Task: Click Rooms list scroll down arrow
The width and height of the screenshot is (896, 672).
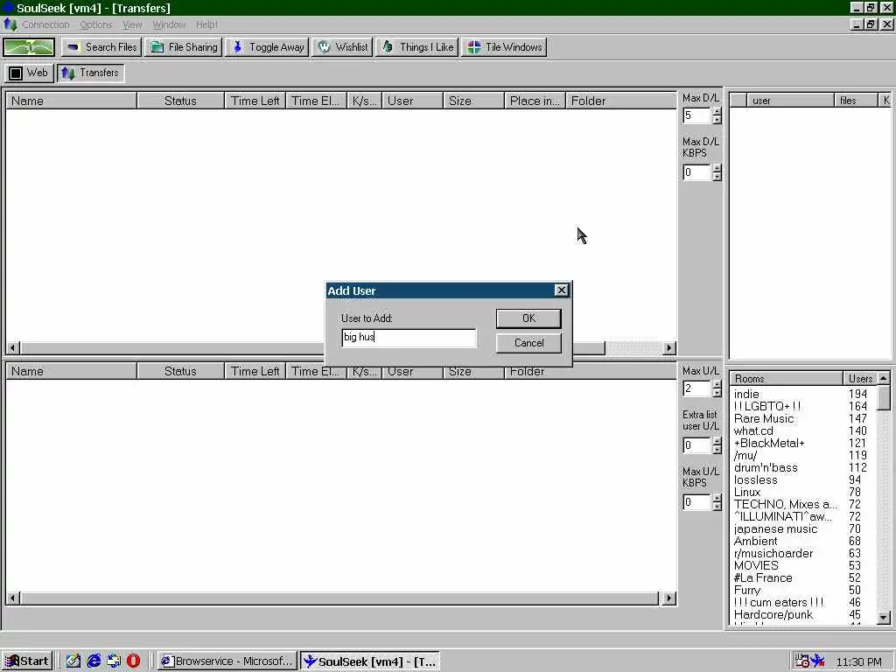Action: (884, 618)
